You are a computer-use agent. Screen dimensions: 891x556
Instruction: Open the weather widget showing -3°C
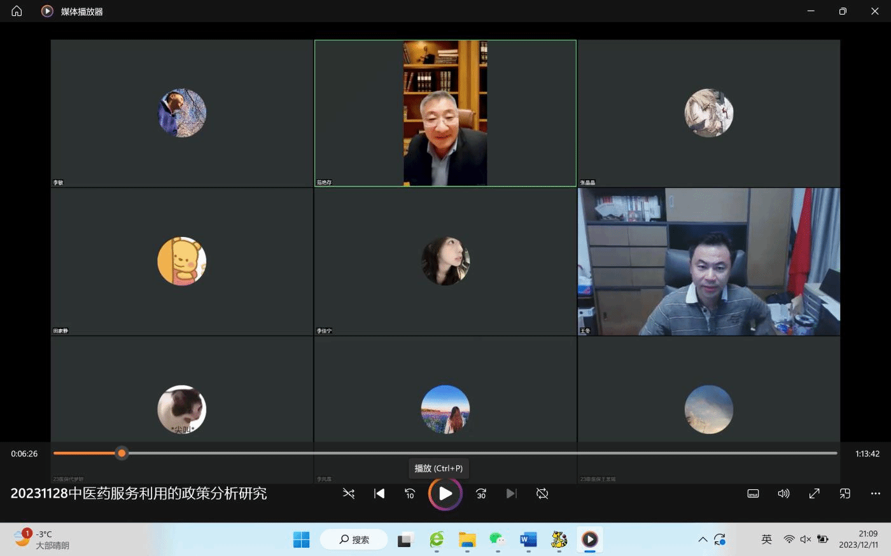[42, 539]
